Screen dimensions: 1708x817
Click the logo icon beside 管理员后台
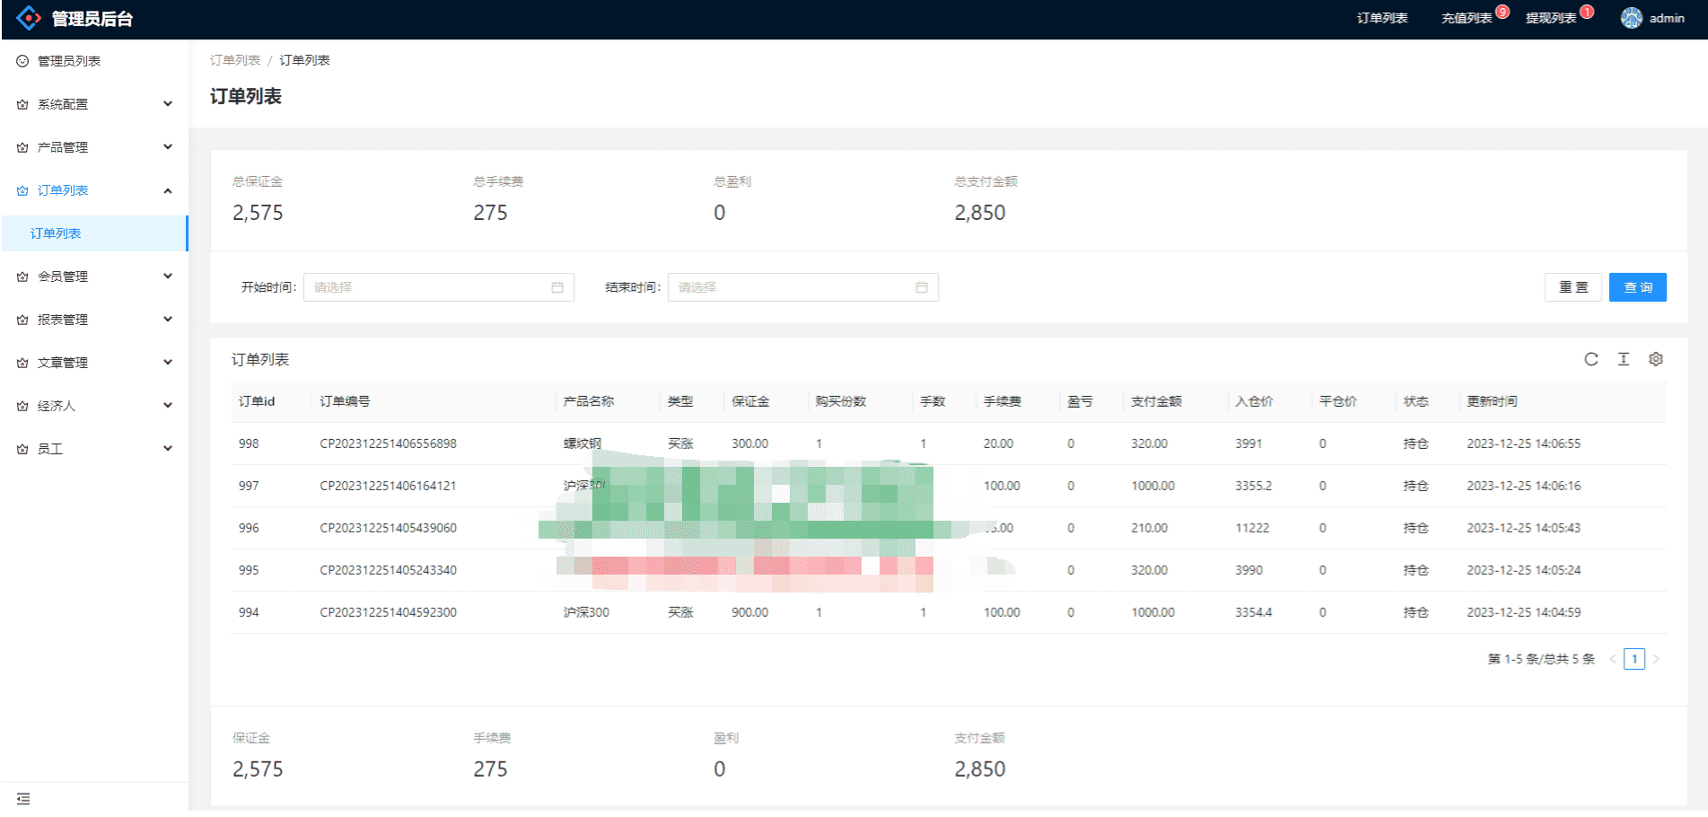pyautogui.click(x=29, y=18)
